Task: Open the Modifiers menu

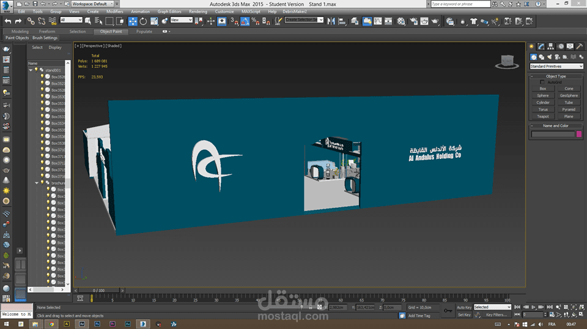Action: (114, 11)
